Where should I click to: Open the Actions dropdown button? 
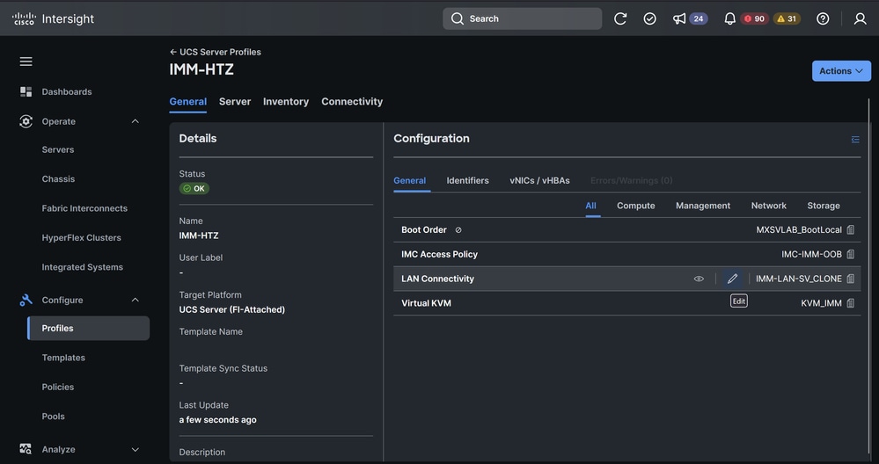point(841,71)
